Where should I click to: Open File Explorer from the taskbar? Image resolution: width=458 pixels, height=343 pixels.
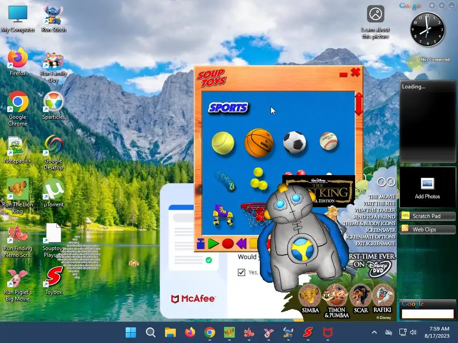(170, 332)
